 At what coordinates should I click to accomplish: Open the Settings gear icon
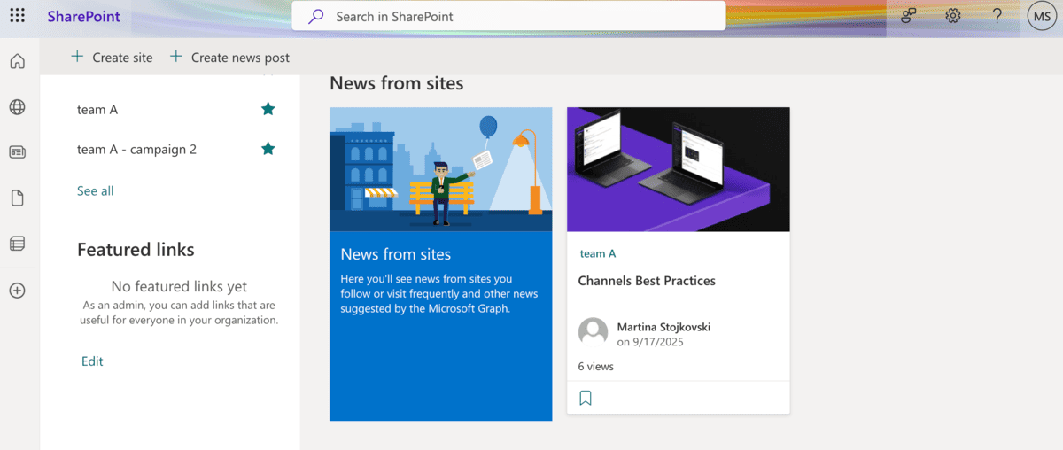tap(953, 16)
